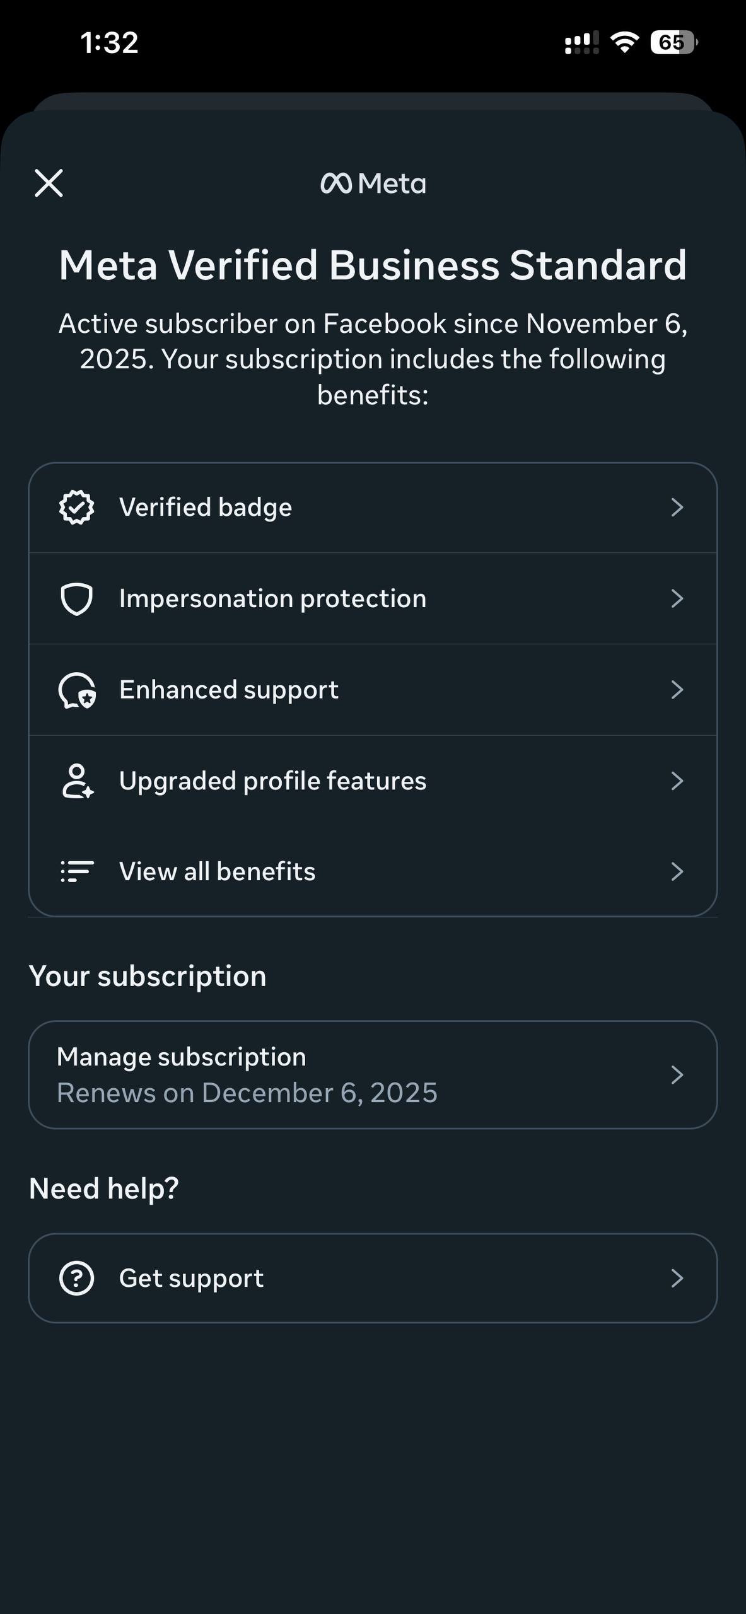Viewport: 746px width, 1614px height.
Task: Tap the Wi-Fi status icon
Action: 624,42
